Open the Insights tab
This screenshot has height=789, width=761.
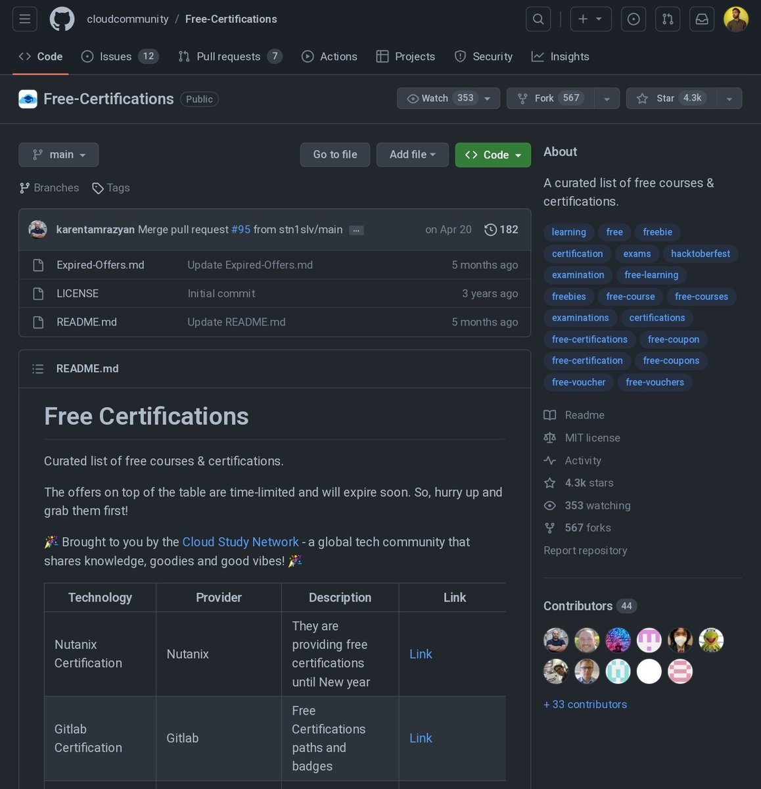[x=561, y=57]
